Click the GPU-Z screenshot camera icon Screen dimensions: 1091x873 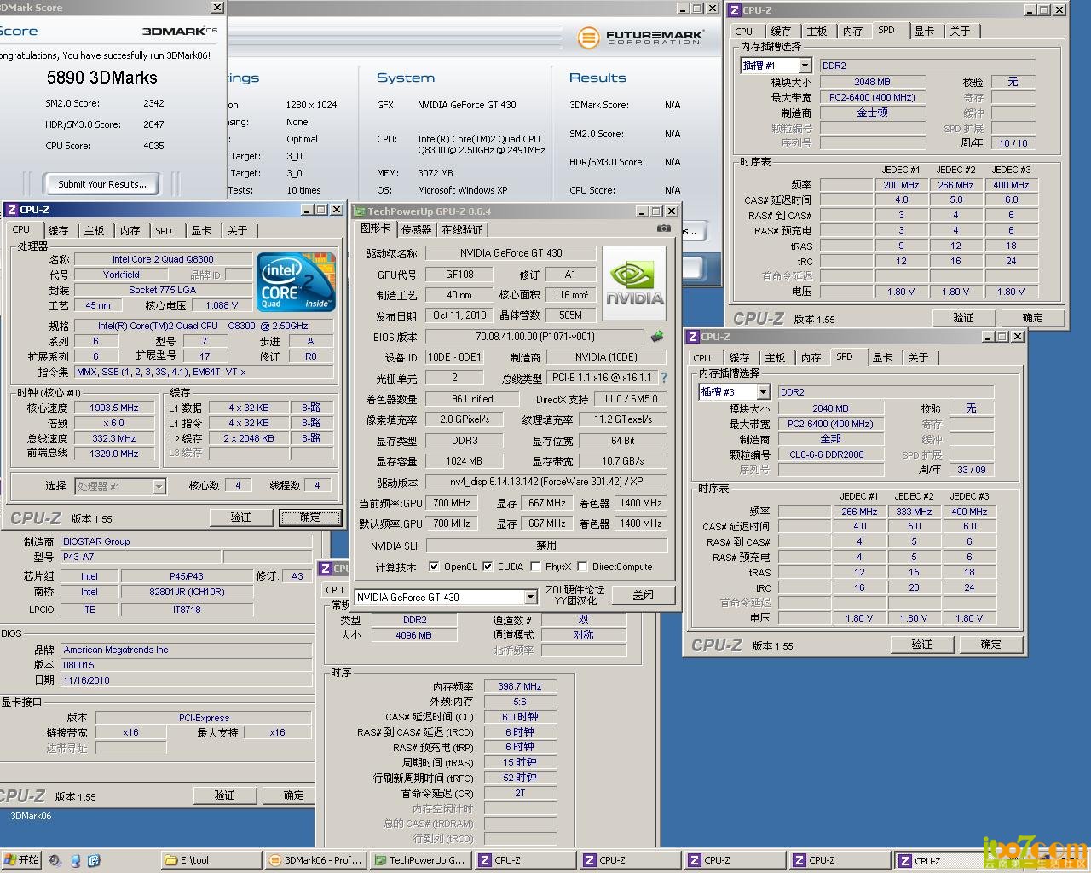(664, 228)
